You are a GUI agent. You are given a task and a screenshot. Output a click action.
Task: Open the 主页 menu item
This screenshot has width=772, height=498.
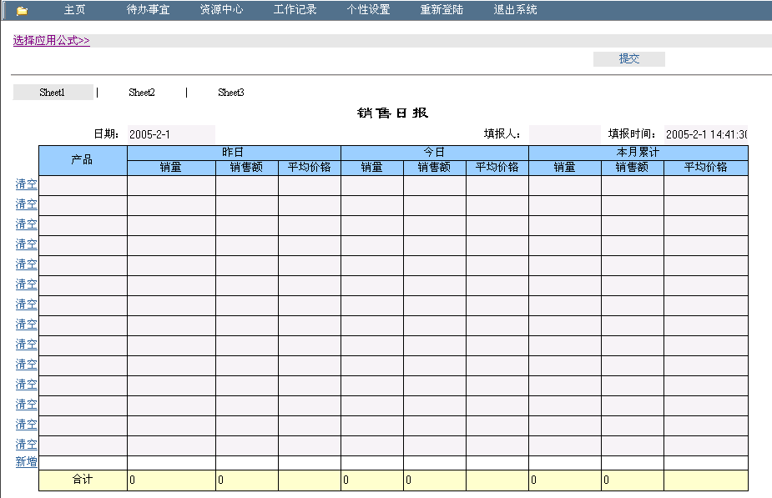75,10
